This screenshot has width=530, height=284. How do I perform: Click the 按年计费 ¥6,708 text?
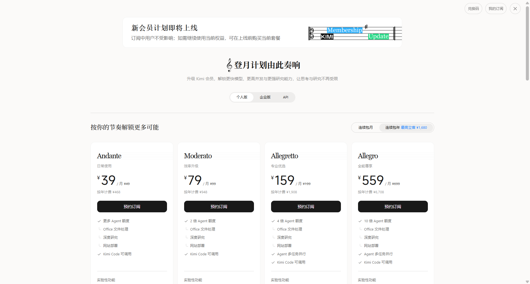pos(371,192)
